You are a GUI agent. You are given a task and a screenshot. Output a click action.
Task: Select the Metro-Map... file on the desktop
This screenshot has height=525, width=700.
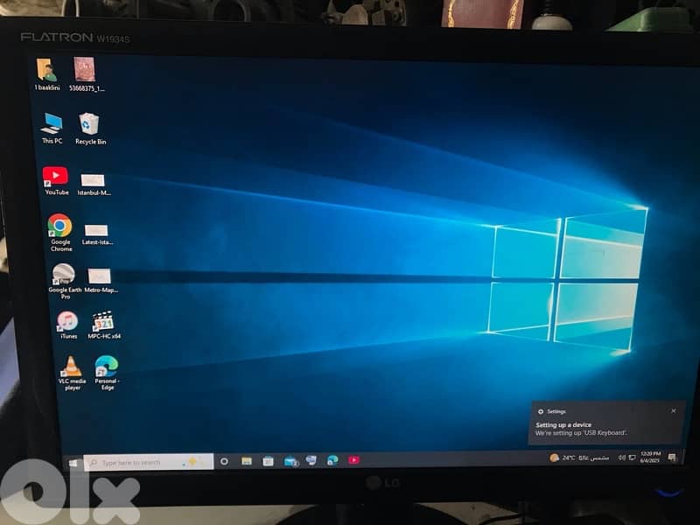(x=99, y=277)
